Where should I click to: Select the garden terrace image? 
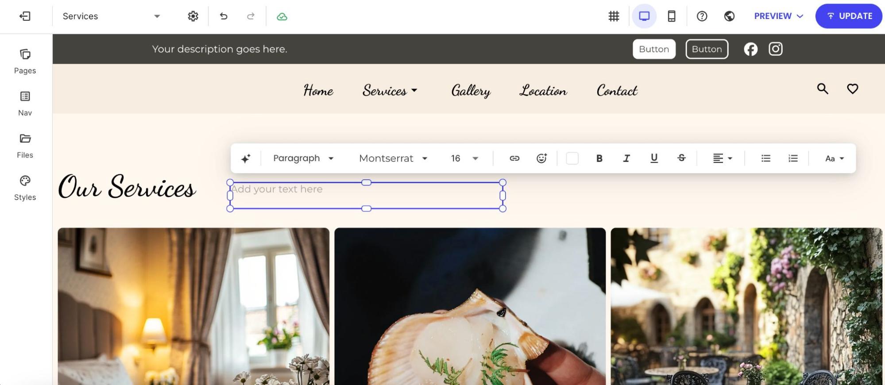pos(746,306)
